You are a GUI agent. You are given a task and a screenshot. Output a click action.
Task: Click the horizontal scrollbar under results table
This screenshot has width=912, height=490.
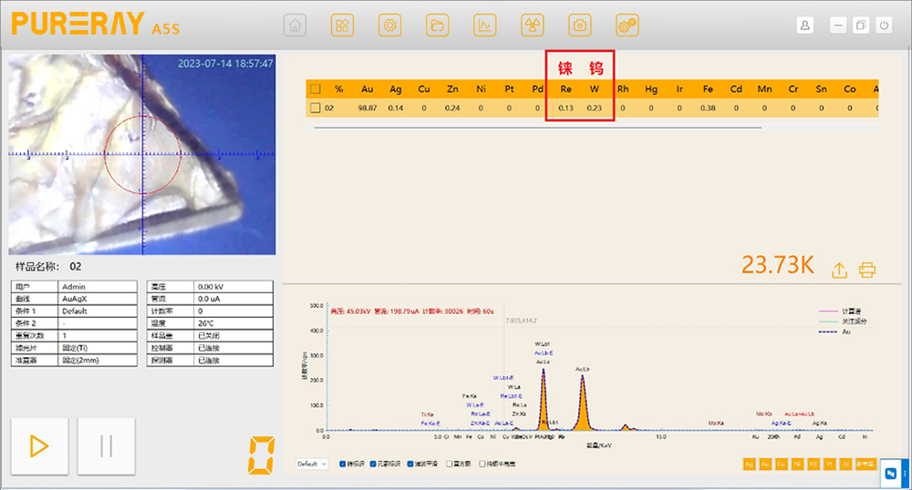click(x=547, y=128)
